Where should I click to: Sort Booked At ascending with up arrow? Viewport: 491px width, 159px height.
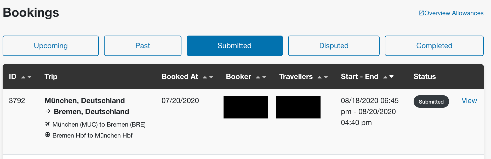(x=205, y=77)
